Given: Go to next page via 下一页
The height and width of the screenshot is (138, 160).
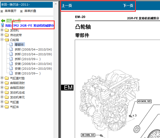Looking at the screenshot, I should (x=128, y=6).
